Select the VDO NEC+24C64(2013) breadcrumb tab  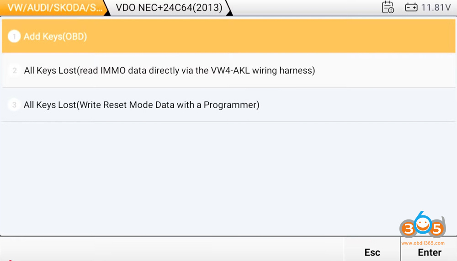coord(169,8)
